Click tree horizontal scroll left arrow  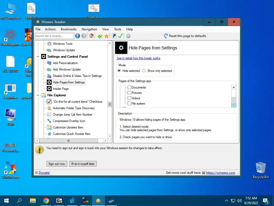click(37, 141)
